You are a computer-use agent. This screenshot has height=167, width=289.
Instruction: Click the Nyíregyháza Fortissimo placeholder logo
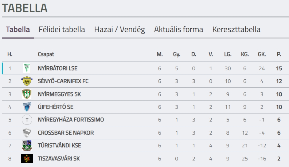click(27, 120)
